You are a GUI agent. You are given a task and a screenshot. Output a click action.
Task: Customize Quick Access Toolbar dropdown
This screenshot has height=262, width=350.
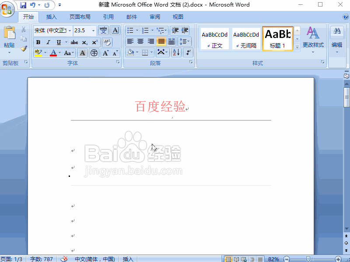tap(59, 5)
